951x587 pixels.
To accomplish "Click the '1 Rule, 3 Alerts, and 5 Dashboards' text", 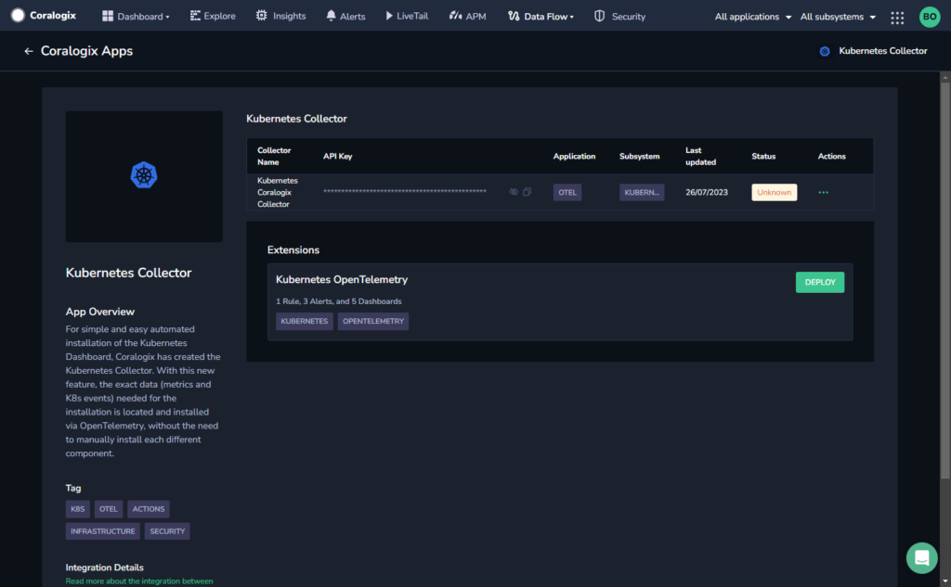I will click(338, 301).
